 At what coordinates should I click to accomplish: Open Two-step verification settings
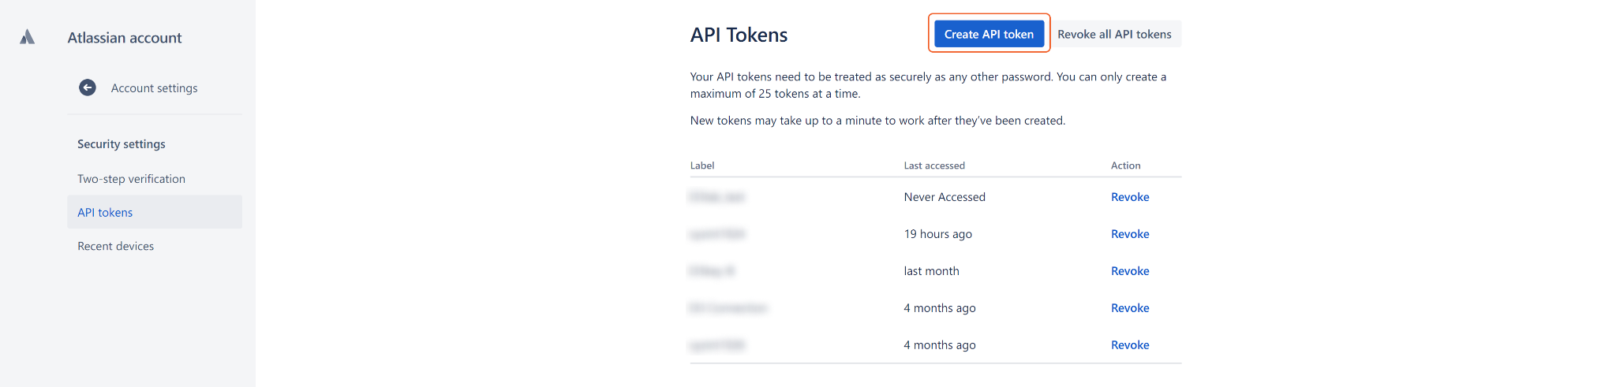tap(131, 179)
